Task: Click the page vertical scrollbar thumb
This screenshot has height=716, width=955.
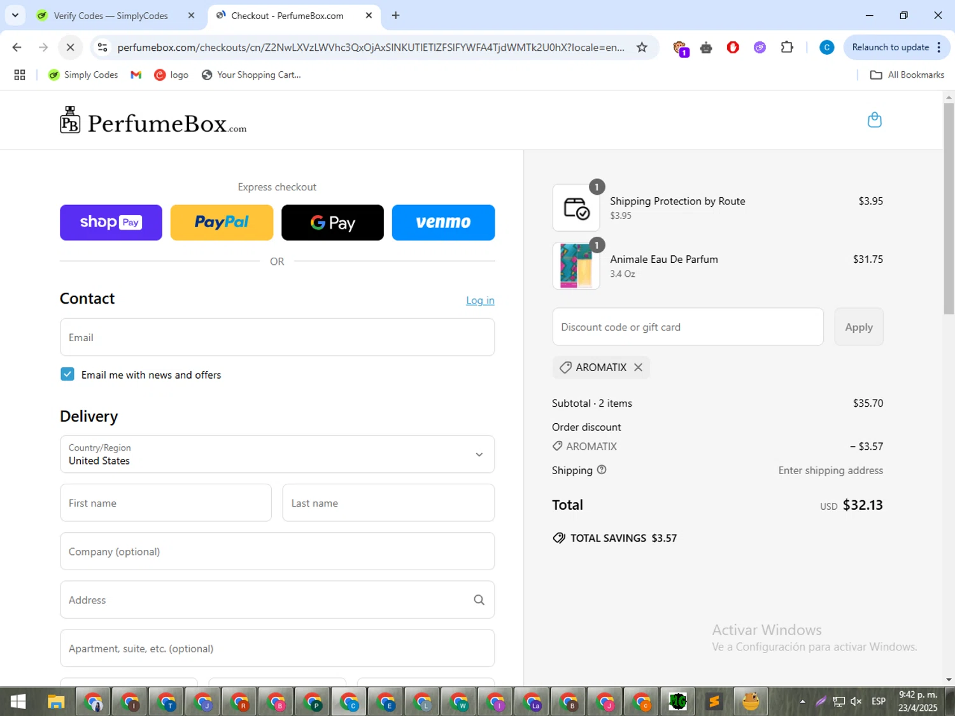Action: (949, 208)
